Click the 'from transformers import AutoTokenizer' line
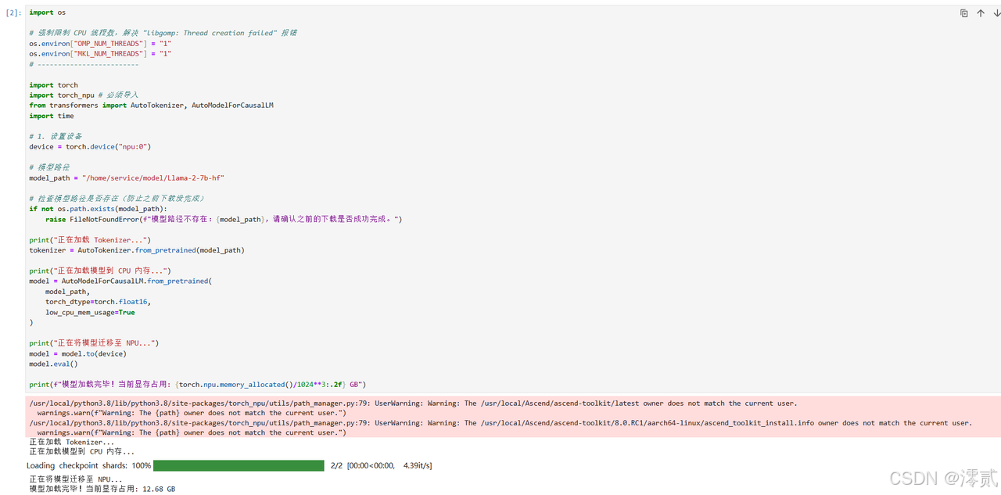The image size is (1001, 495). [x=151, y=106]
